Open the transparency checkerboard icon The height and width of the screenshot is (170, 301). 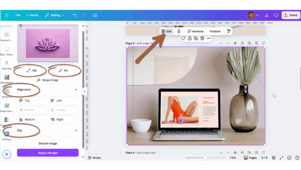point(180,31)
